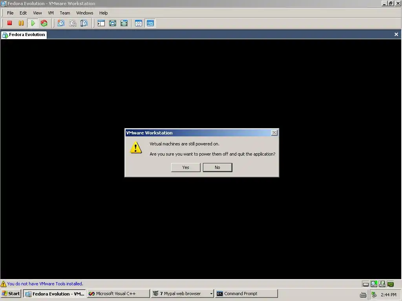The width and height of the screenshot is (402, 301).
Task: Click No to cancel quitting
Action: pyautogui.click(x=217, y=167)
